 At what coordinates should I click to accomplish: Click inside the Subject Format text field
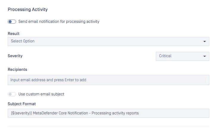pos(109,113)
